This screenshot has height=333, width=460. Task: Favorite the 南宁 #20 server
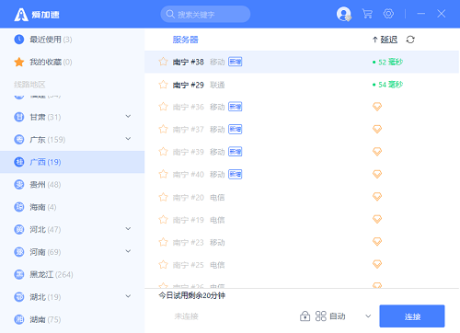coord(163,197)
